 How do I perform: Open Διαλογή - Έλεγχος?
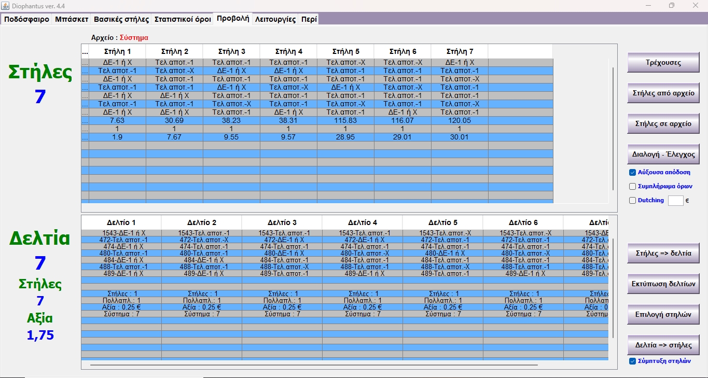663,155
